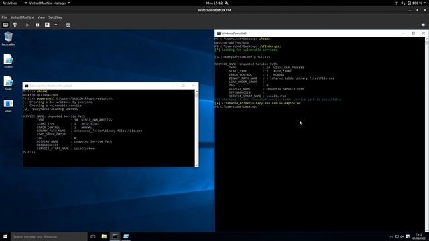The width and height of the screenshot is (429, 241).
Task: Click the 'binary.exe can be exploited' output line
Action: click(257, 103)
